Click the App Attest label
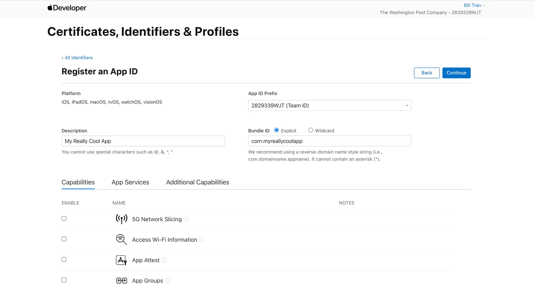 (146, 260)
